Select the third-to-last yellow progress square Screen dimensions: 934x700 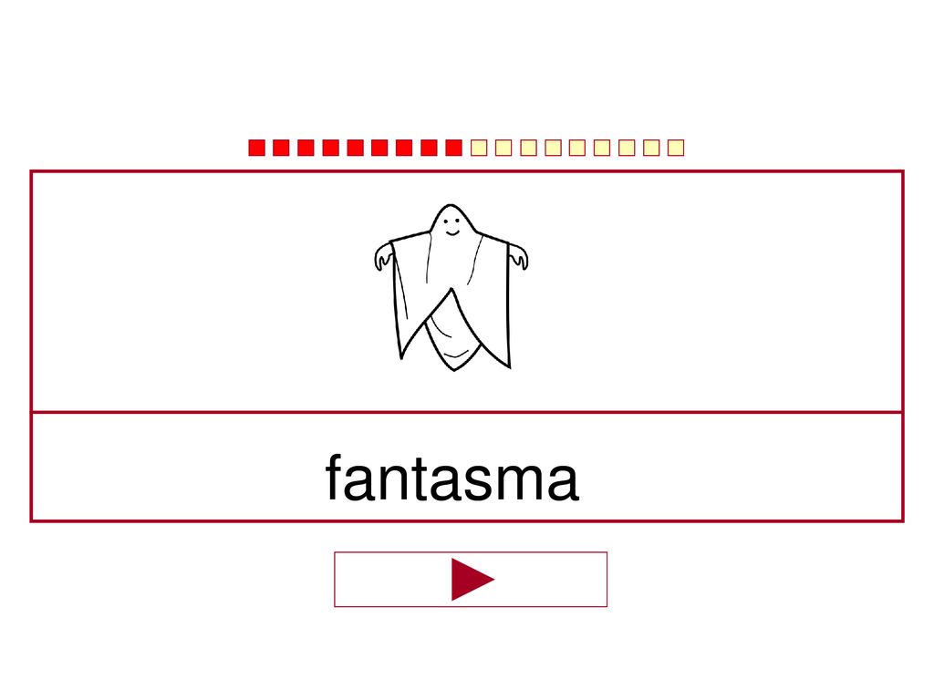pyautogui.click(x=627, y=148)
